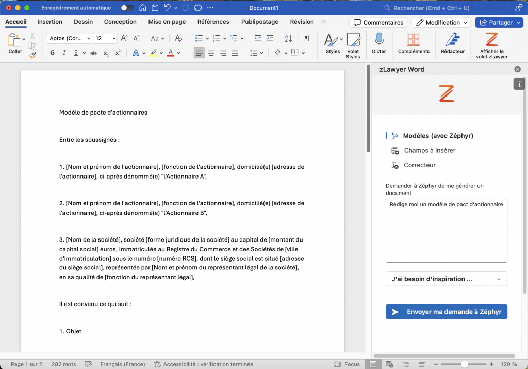Open the Modification mode dropdown
The height and width of the screenshot is (369, 528).
pos(441,22)
